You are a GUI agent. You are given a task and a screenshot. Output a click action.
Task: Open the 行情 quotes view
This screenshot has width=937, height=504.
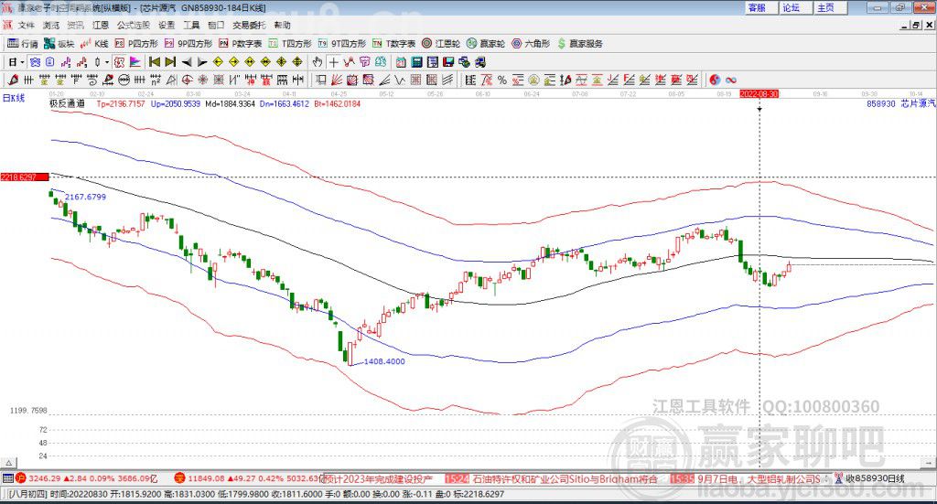point(23,44)
